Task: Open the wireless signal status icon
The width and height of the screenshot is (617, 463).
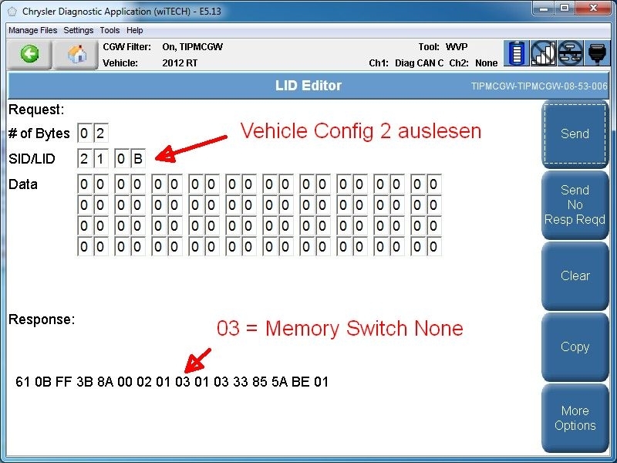Action: [x=544, y=52]
